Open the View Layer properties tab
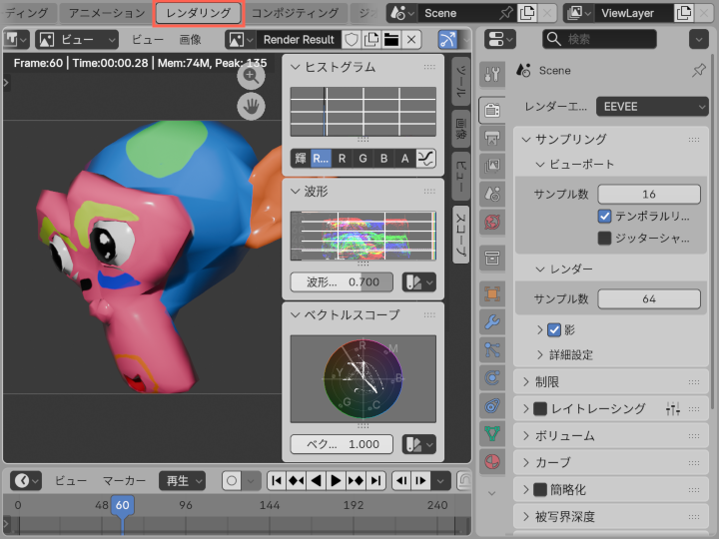 (492, 166)
